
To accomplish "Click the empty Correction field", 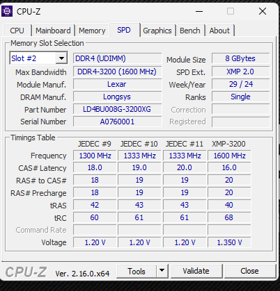I will tap(240, 109).
